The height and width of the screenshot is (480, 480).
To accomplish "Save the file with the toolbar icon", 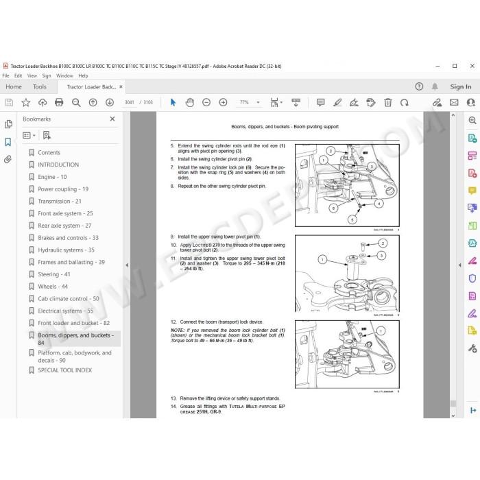I will pyautogui.click(x=9, y=102).
